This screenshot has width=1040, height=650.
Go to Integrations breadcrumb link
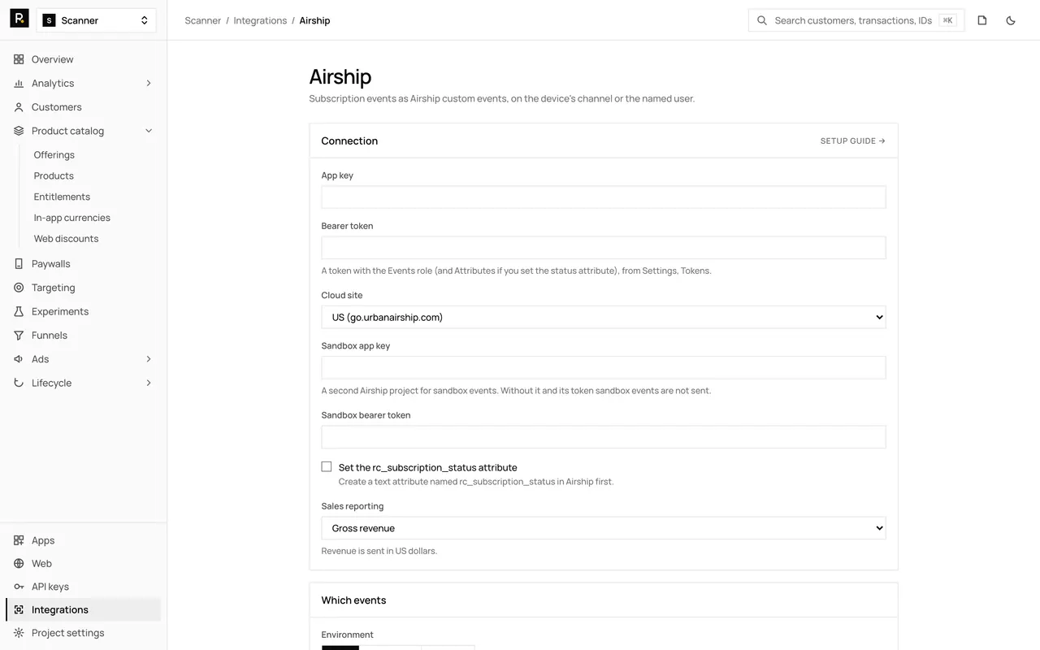(260, 20)
